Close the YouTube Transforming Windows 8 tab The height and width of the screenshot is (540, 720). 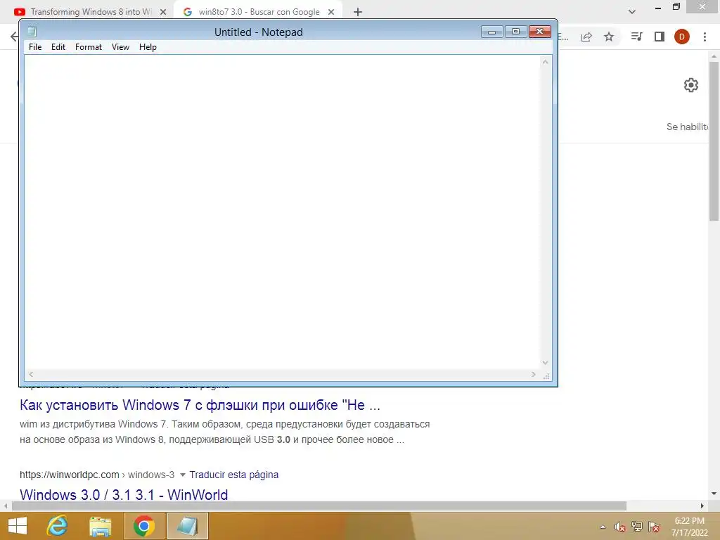click(162, 12)
